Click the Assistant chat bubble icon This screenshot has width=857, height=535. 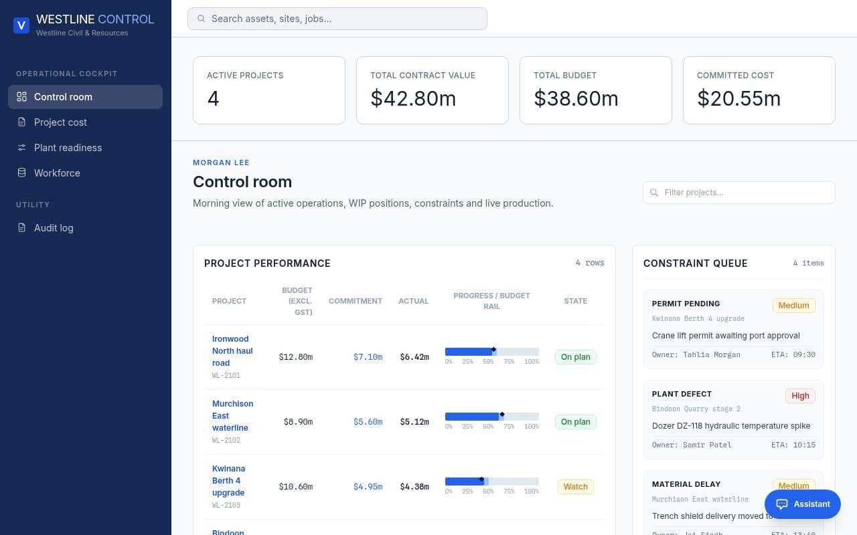point(781,504)
